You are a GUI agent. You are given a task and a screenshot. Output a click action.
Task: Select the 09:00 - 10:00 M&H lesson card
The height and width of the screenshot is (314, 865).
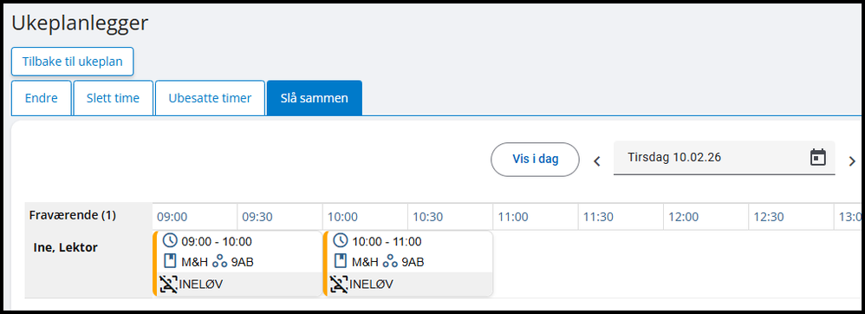coord(237,264)
